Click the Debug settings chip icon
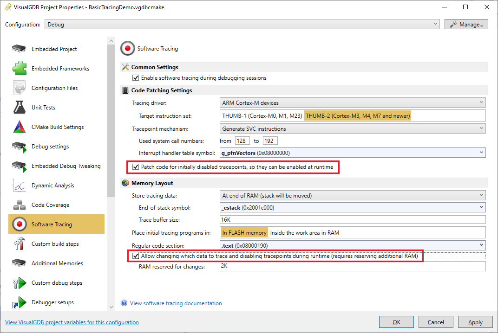Screen dimensions: 498x333 (20, 147)
